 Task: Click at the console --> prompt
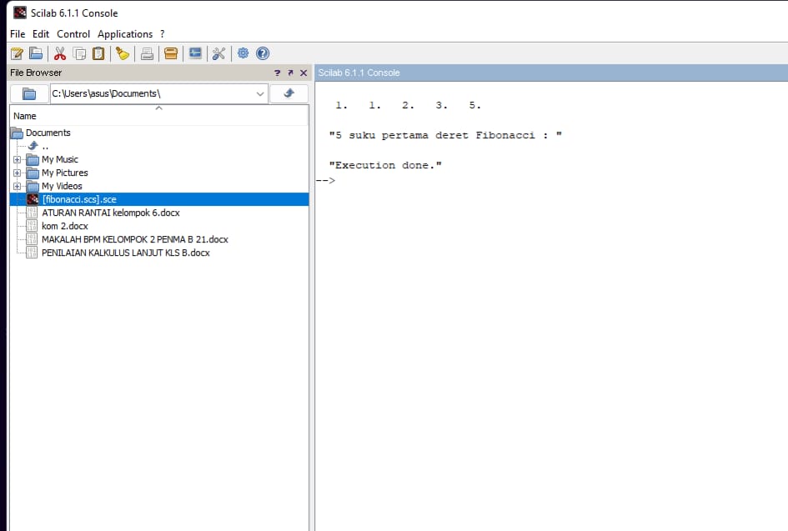pos(326,180)
